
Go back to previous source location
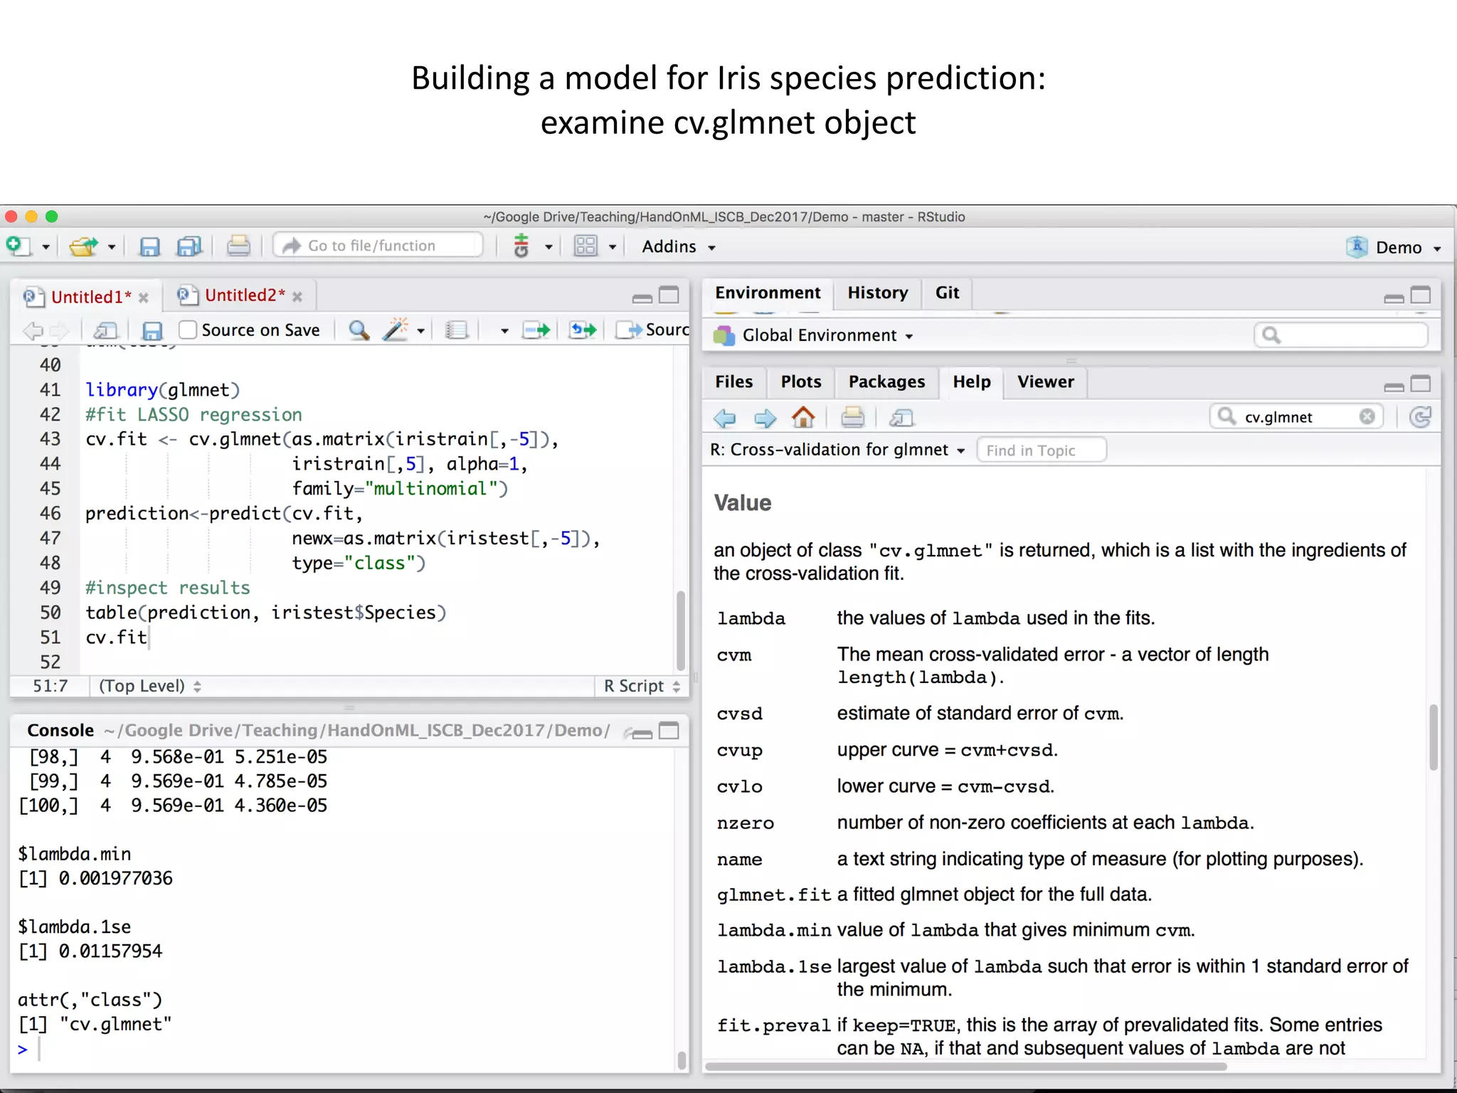[x=33, y=330]
